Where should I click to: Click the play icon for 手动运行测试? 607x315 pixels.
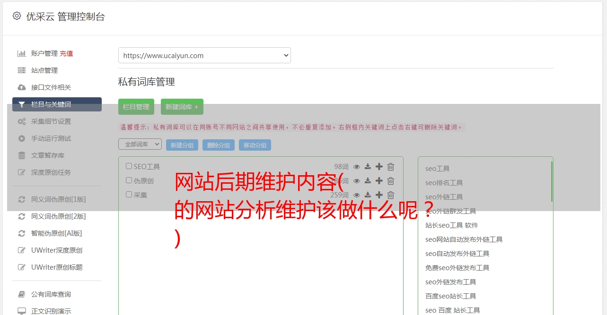click(21, 138)
